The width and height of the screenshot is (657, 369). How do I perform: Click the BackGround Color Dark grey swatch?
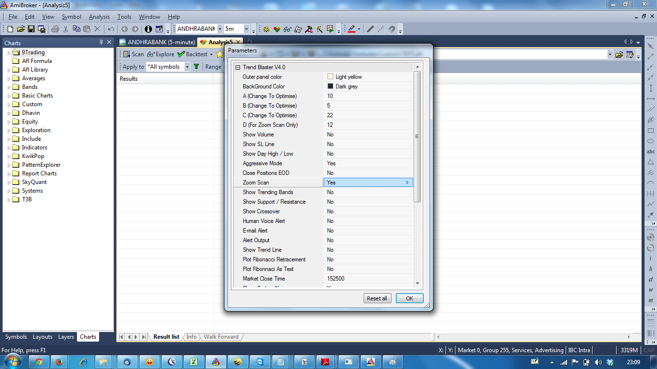pyautogui.click(x=330, y=86)
